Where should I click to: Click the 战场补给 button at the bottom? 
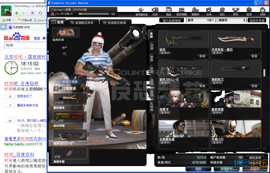pyautogui.click(x=227, y=169)
